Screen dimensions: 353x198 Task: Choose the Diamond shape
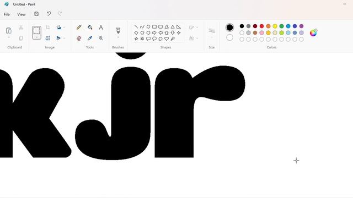136,33
